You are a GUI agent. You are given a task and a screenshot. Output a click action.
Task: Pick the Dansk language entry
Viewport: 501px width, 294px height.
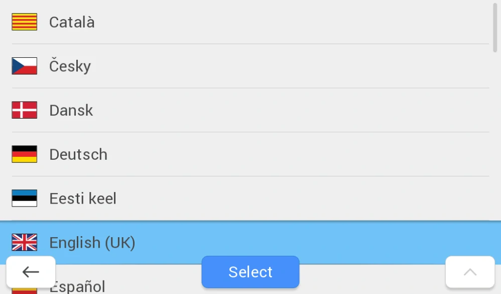point(71,111)
